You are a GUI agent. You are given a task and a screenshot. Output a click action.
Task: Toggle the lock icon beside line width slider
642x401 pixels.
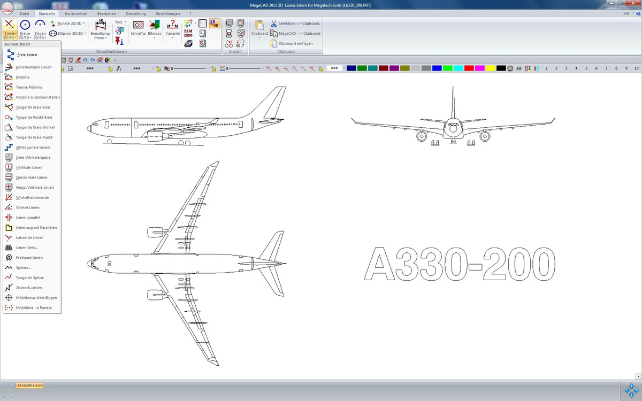pyautogui.click(x=213, y=68)
